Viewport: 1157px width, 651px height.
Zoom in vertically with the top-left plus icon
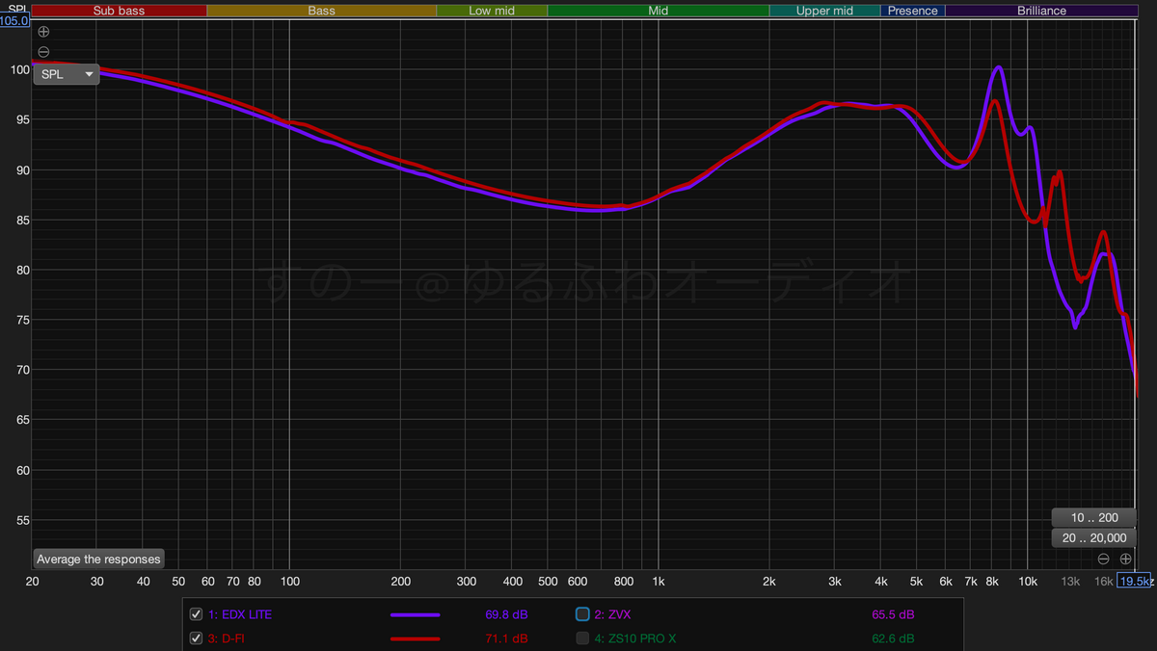pos(43,32)
